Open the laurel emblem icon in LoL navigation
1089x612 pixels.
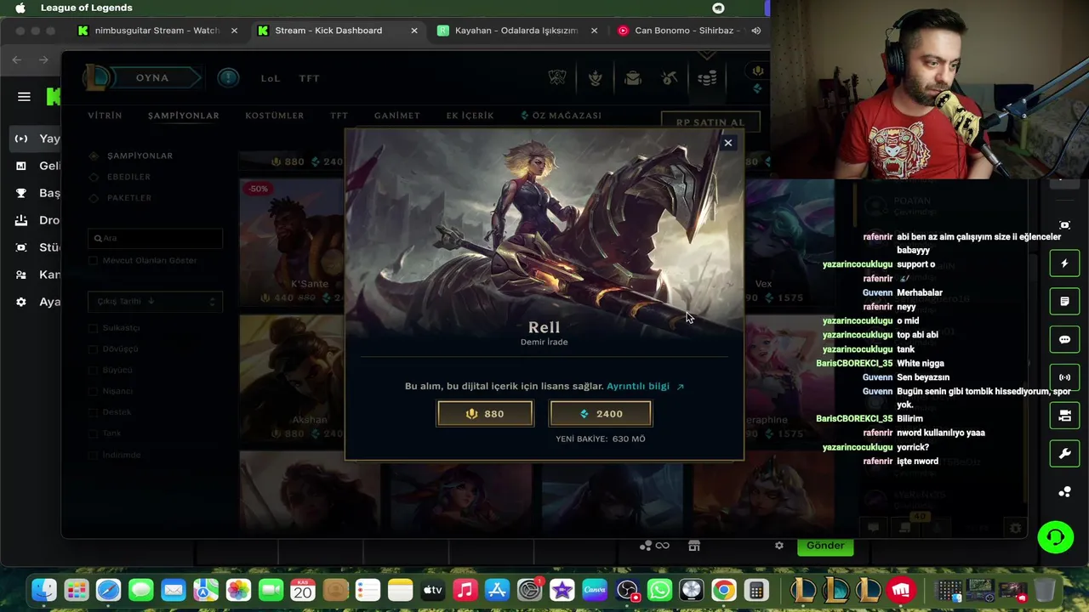(x=596, y=78)
